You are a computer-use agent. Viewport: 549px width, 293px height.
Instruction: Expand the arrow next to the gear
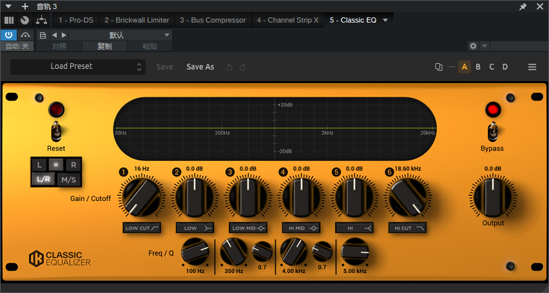tap(484, 46)
